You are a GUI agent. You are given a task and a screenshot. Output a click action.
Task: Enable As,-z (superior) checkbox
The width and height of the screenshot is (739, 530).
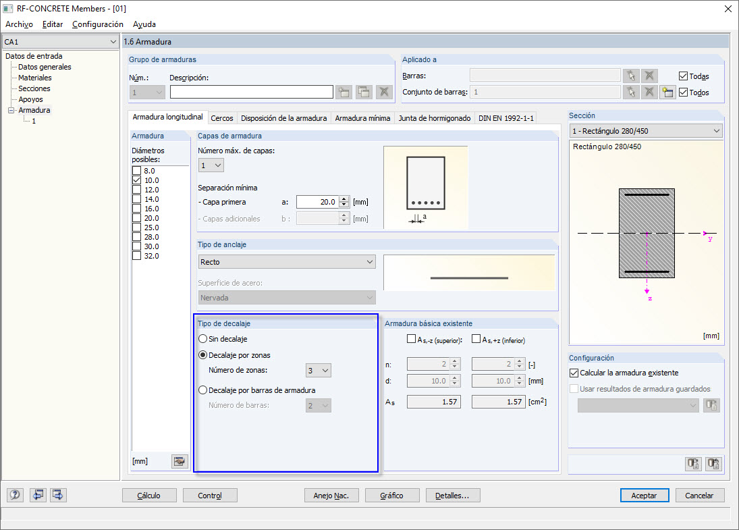pyautogui.click(x=412, y=339)
